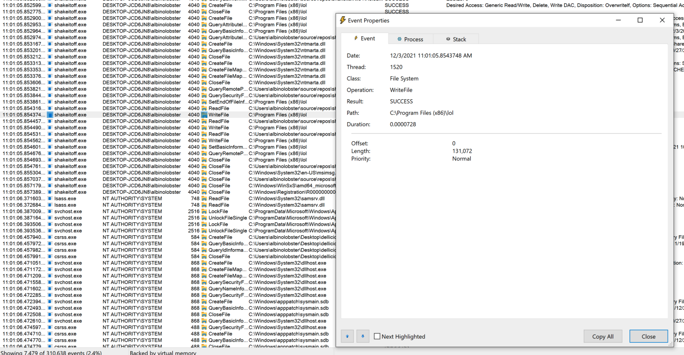Enable the Next Highlighted checkbox
The width and height of the screenshot is (684, 355).
pyautogui.click(x=377, y=336)
